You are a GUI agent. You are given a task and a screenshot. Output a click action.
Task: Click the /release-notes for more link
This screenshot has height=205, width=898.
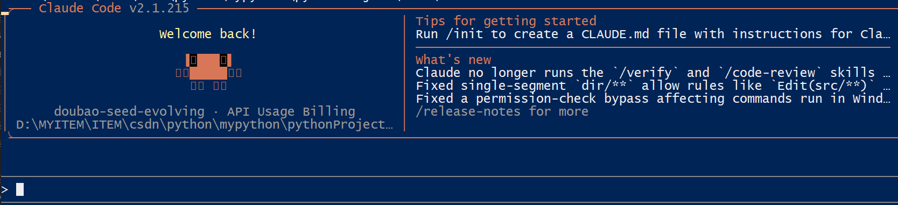(x=502, y=111)
